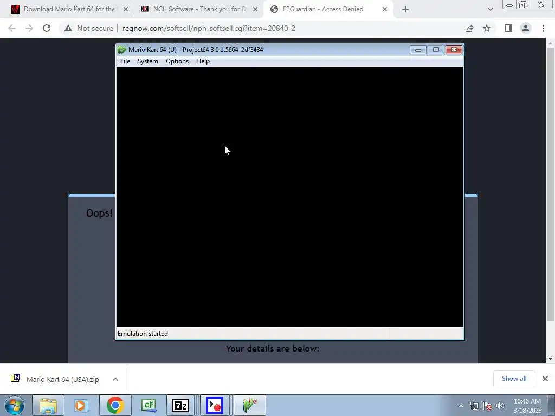The image size is (555, 416).
Task: Open the taskbar clock showing 10:46 AM
Action: [x=527, y=406]
